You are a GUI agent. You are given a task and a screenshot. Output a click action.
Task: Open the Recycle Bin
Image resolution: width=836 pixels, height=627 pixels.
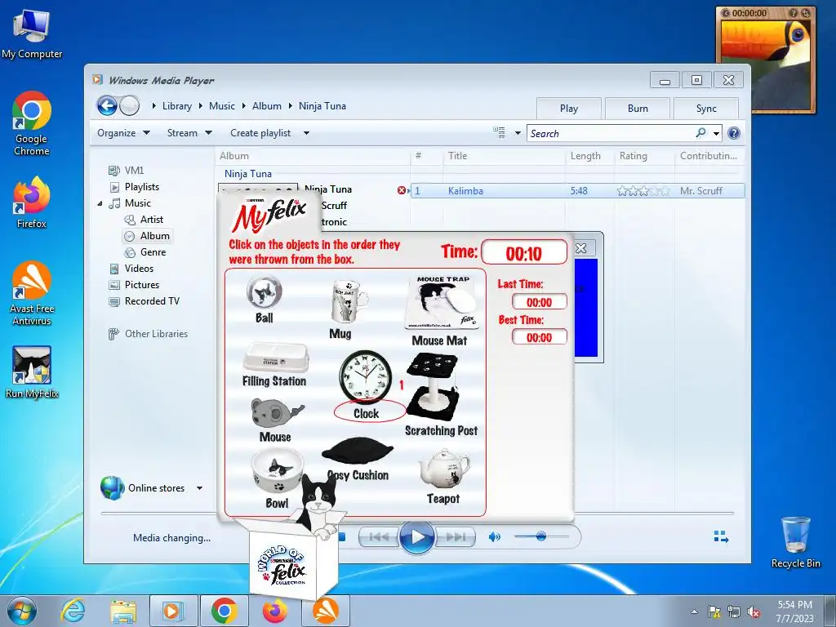tap(795, 542)
